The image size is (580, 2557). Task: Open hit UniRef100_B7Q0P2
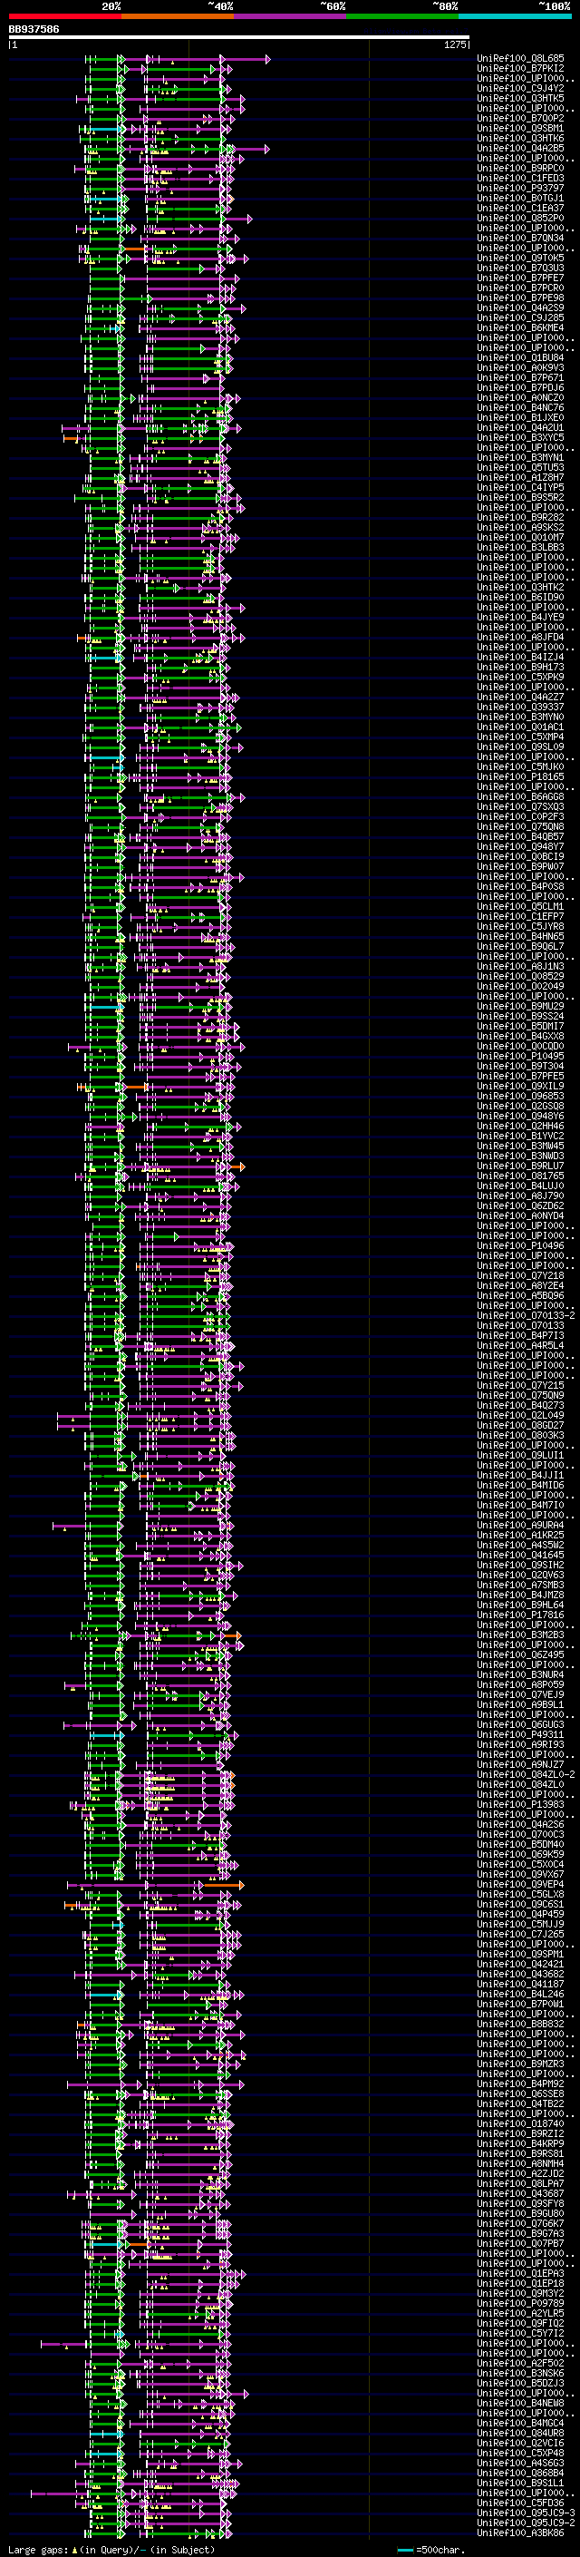pyautogui.click(x=520, y=118)
